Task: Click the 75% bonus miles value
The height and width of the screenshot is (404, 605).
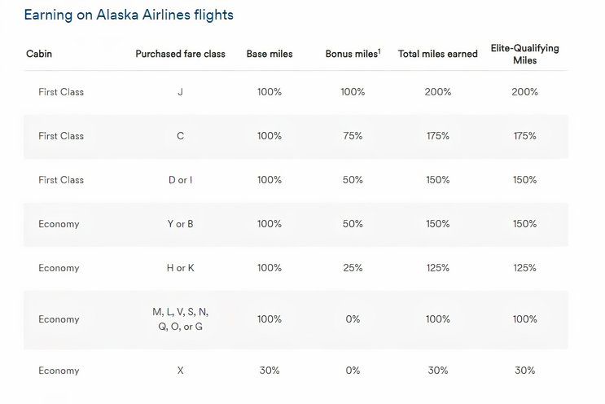Action: coord(353,136)
